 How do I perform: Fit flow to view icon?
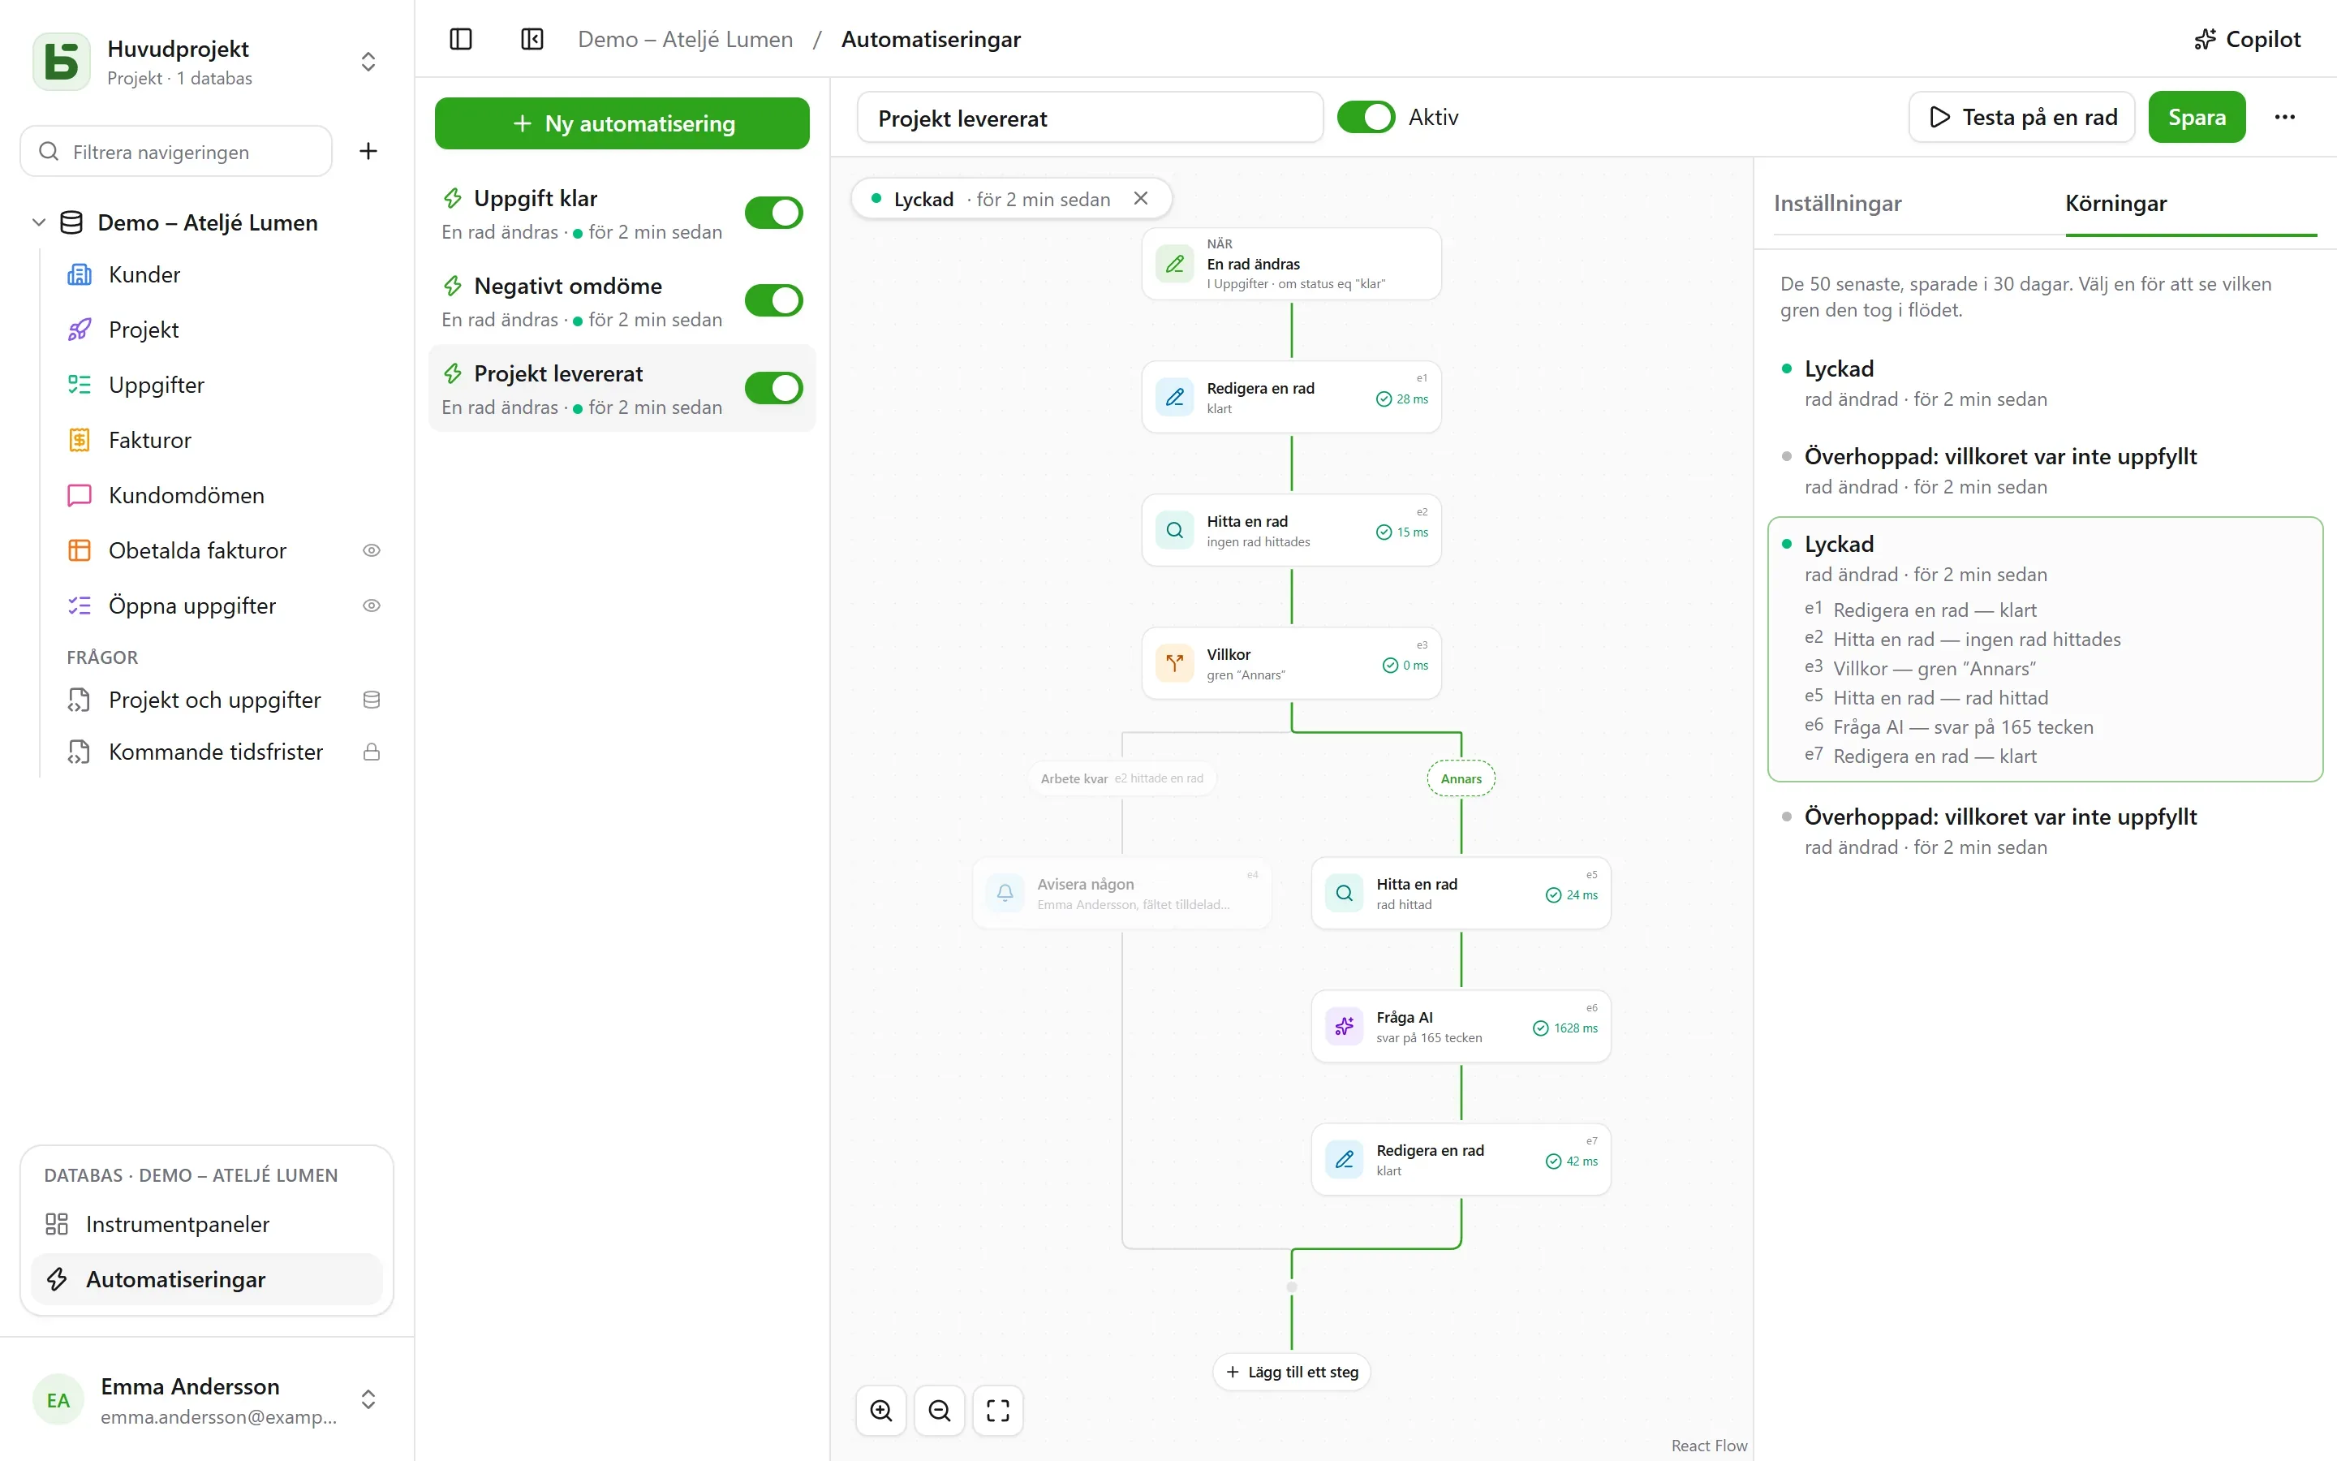[x=997, y=1411]
